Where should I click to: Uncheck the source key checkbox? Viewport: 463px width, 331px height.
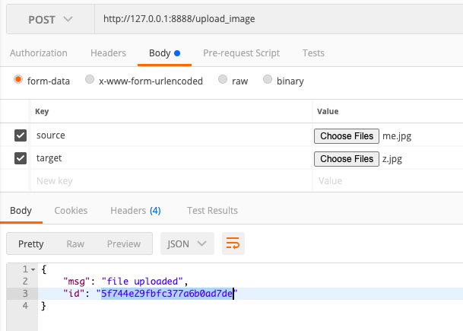pos(21,135)
